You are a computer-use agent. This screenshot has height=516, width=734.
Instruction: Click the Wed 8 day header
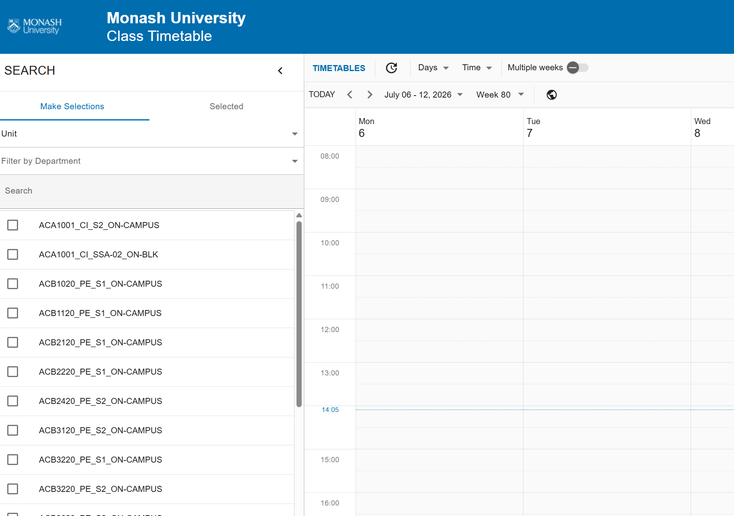pyautogui.click(x=713, y=127)
